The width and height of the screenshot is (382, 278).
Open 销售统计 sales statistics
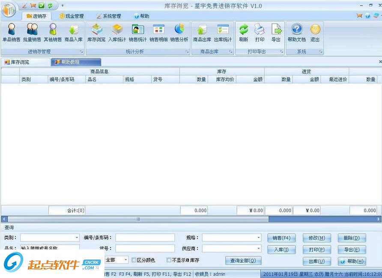tap(137, 33)
